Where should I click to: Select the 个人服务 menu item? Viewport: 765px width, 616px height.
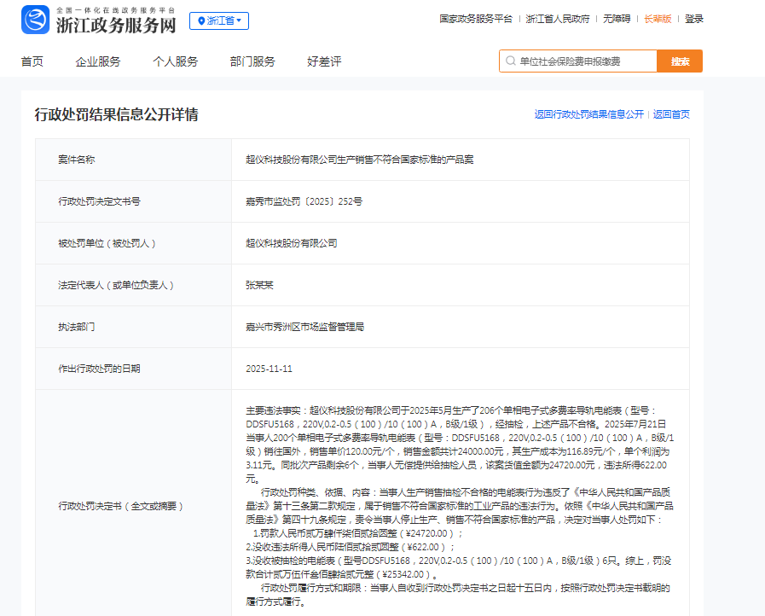176,61
